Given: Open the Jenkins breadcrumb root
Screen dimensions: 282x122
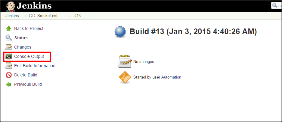Looking at the screenshot, I should (12, 16).
